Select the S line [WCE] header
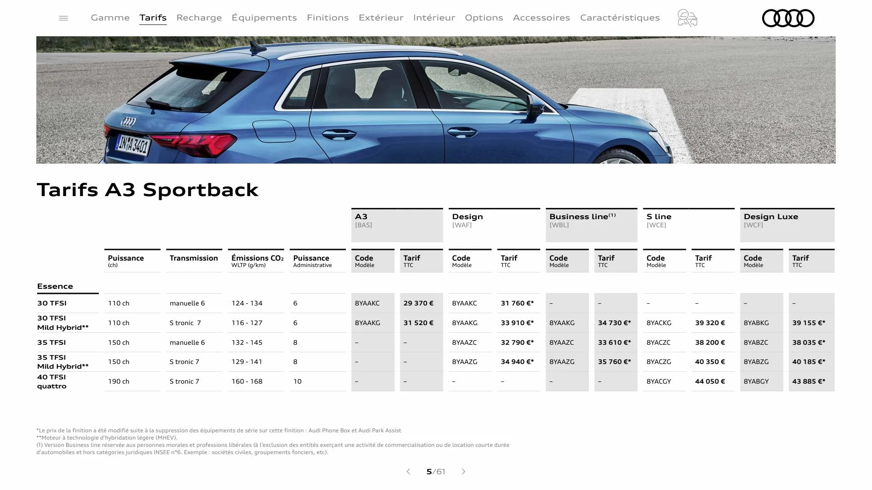This screenshot has width=872, height=490. click(689, 225)
